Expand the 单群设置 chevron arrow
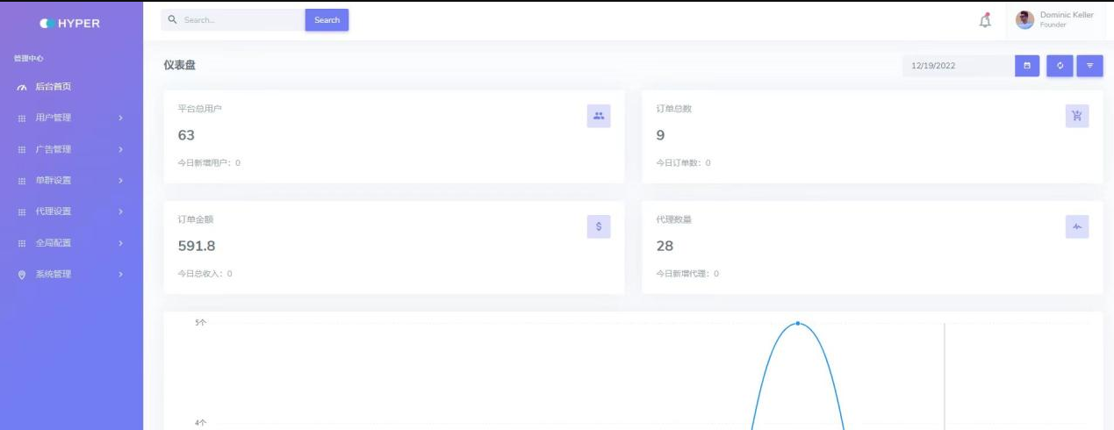Viewport: 1114px width, 430px height. pos(121,181)
